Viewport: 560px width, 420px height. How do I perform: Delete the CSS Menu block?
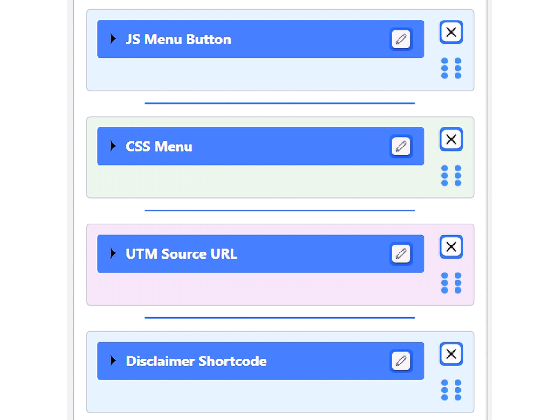pyautogui.click(x=451, y=140)
